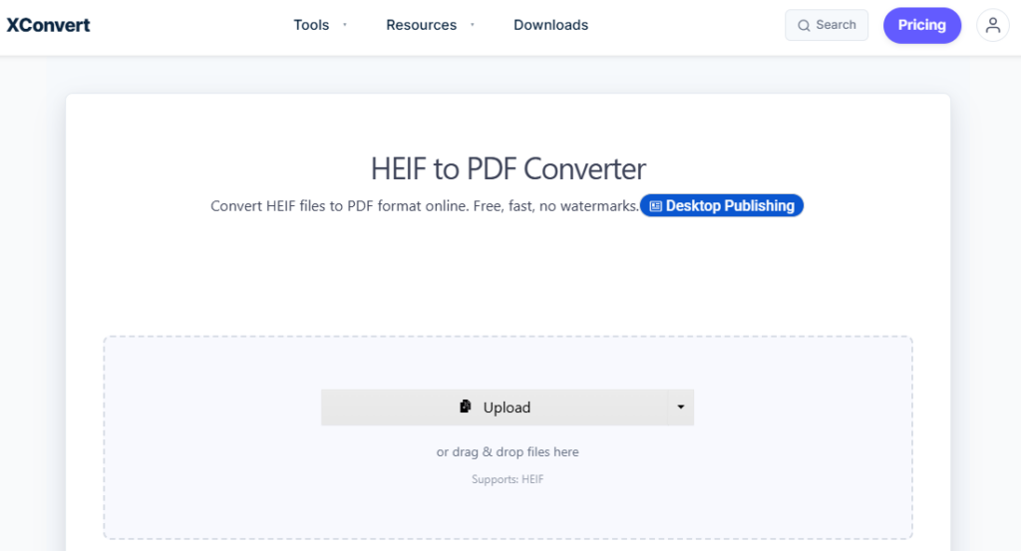Click the XConvert logo
Screen dimensions: 1021x551
pos(48,25)
